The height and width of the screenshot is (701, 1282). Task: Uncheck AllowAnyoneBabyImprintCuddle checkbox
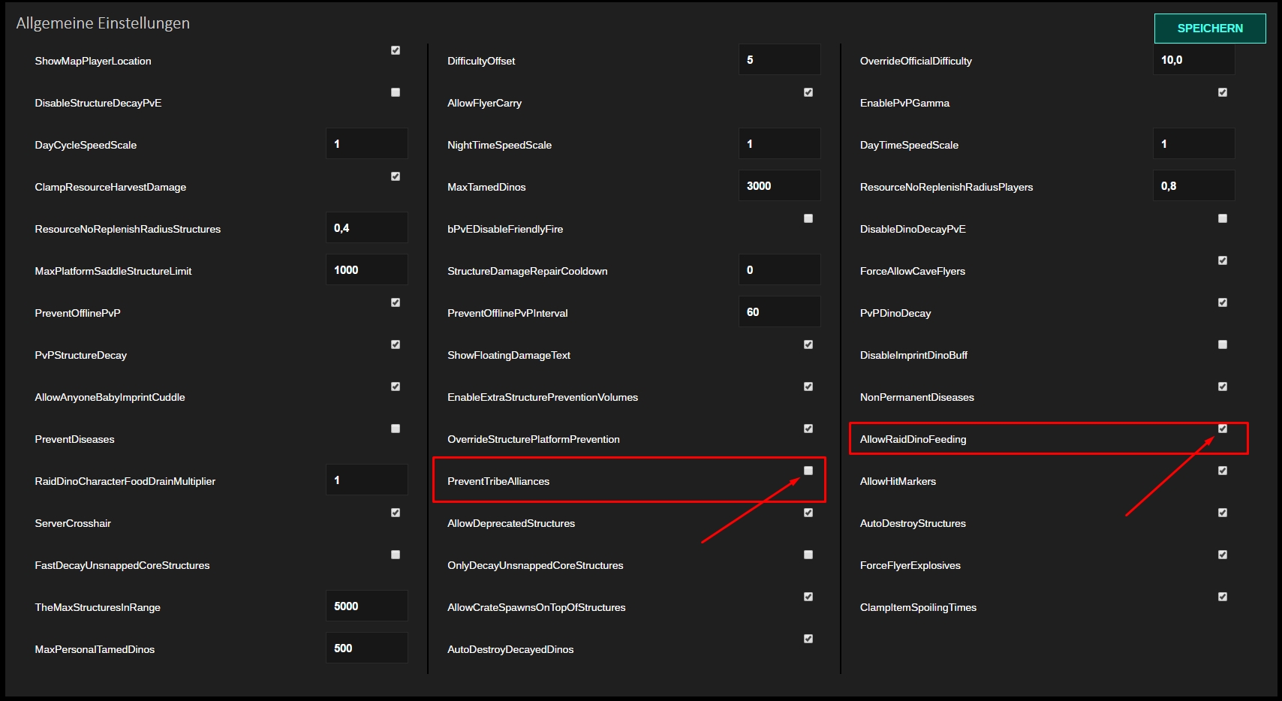pos(396,387)
